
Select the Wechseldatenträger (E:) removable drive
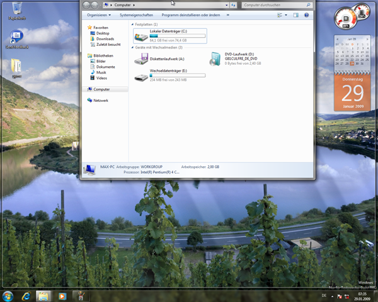(169, 75)
